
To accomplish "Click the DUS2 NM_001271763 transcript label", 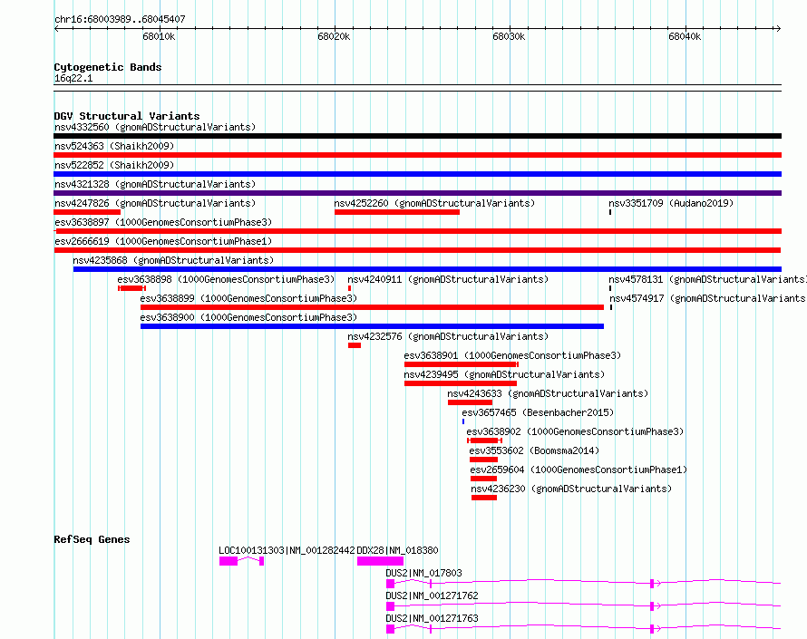I will click(x=432, y=618).
